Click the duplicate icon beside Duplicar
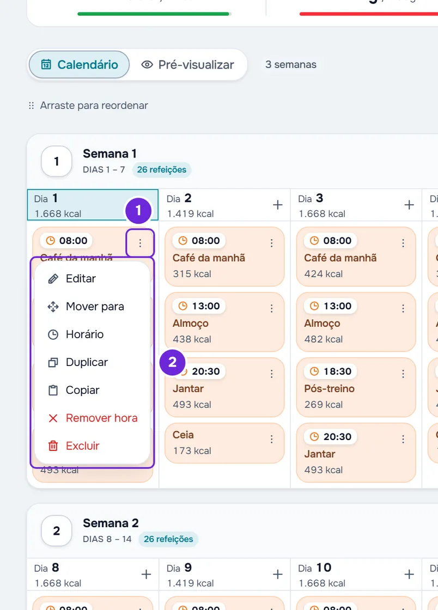The image size is (438, 610). click(x=53, y=362)
